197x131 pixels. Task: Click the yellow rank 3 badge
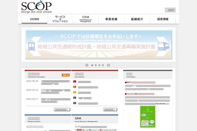point(75,92)
